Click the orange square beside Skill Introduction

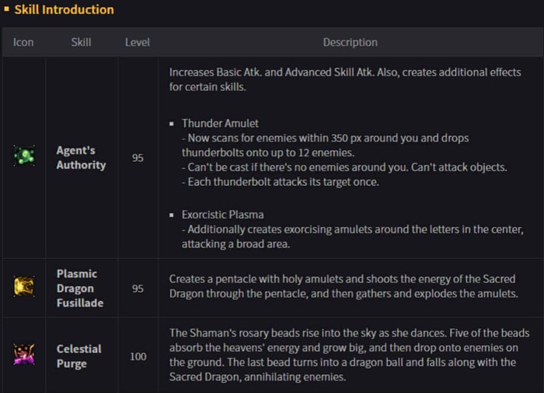coord(6,9)
